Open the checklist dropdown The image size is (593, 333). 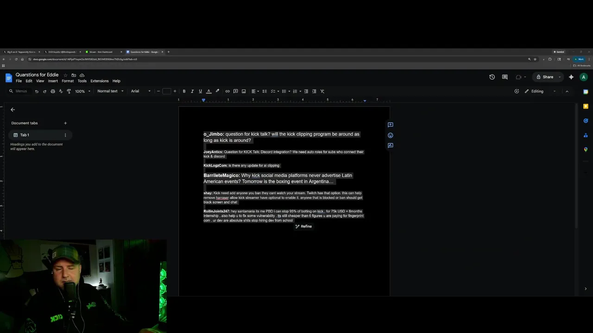274,91
